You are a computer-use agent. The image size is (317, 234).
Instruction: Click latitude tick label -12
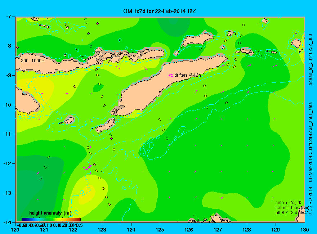(x=7, y=163)
